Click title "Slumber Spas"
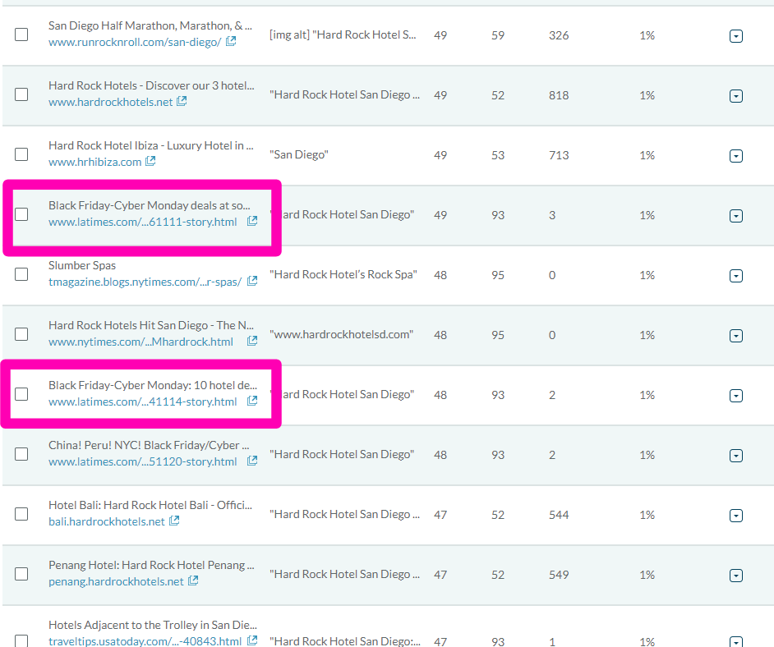774x647 pixels. pyautogui.click(x=82, y=265)
